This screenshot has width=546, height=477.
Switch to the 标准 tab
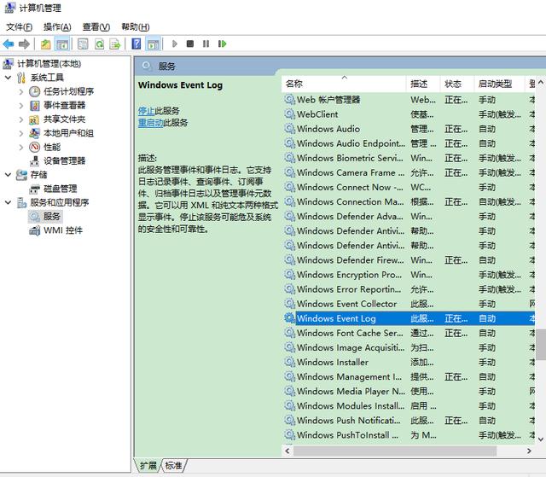(x=174, y=466)
